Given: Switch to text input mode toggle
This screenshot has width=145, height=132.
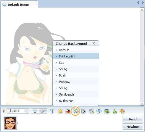Looking at the screenshot, I should pos(35,111).
